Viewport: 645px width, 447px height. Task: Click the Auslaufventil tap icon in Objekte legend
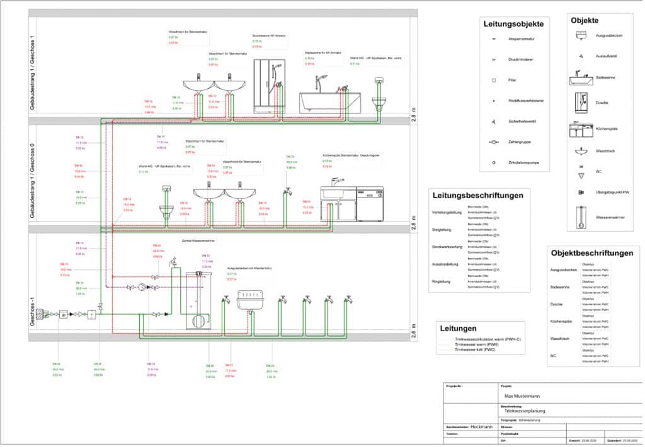pos(581,56)
